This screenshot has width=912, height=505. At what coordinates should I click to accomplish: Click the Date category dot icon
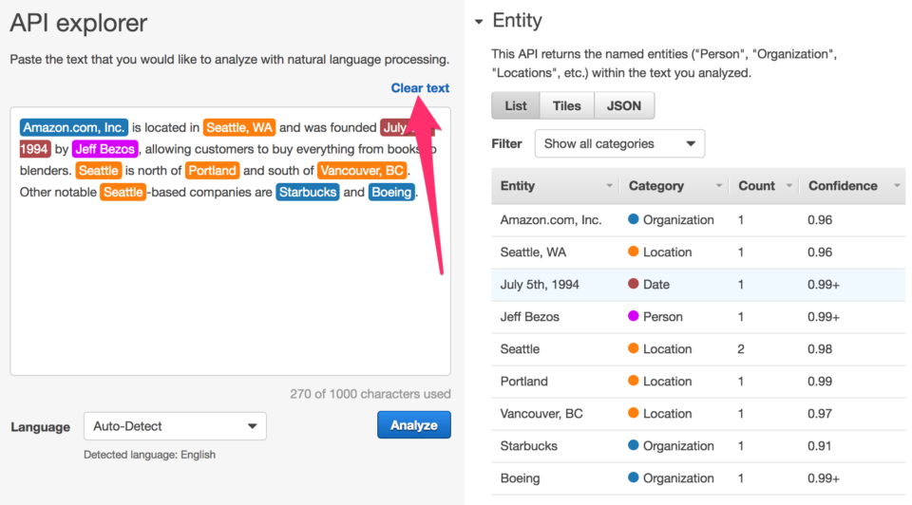pyautogui.click(x=634, y=284)
